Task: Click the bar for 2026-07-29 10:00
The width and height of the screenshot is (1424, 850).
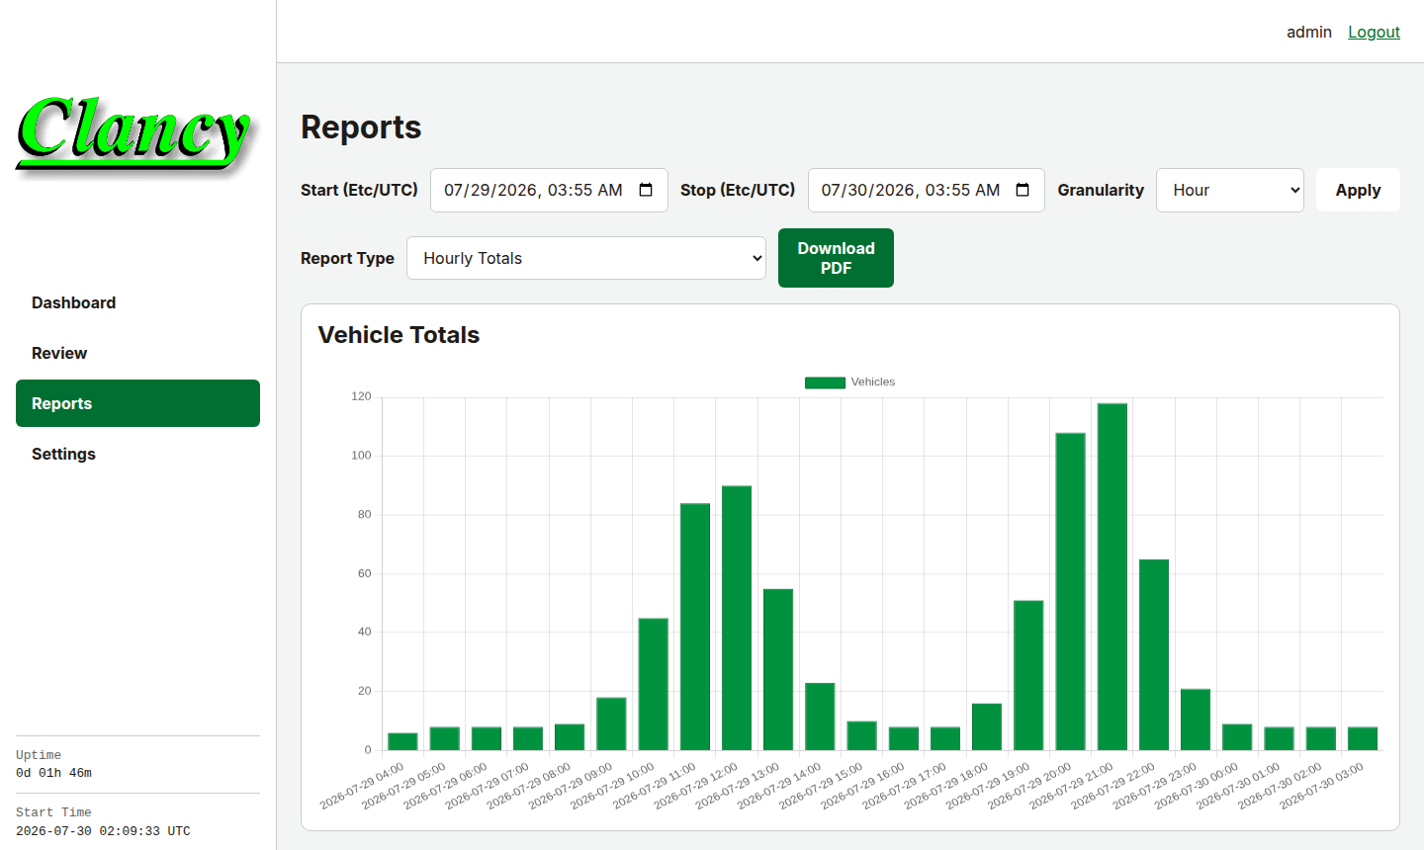Action: (x=654, y=684)
